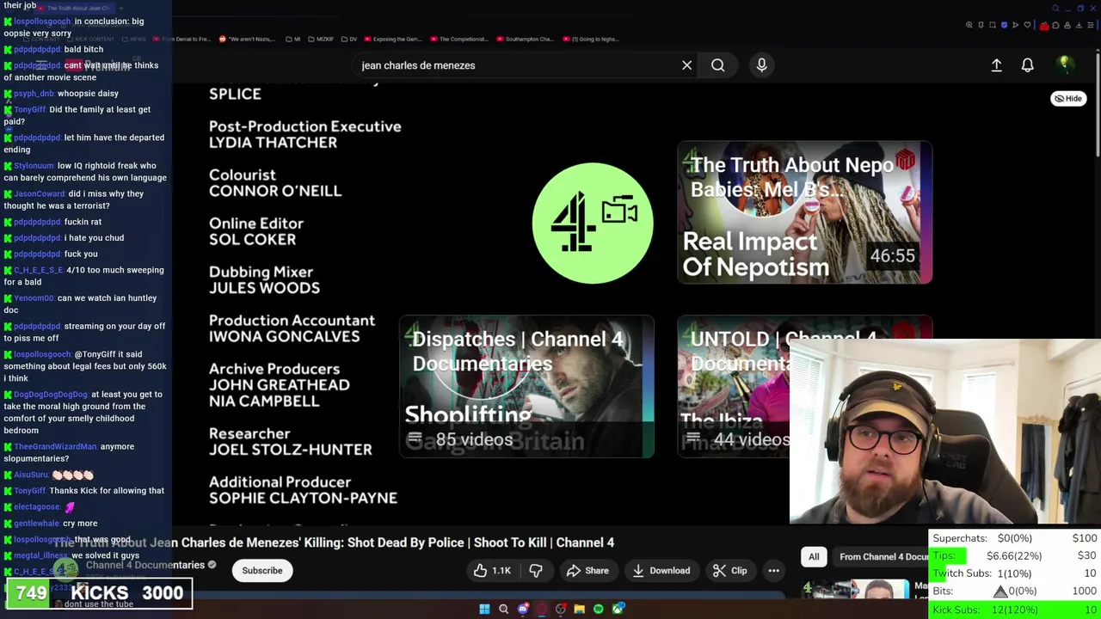The height and width of the screenshot is (619, 1101).
Task: Open the browser downloads icon
Action: tap(1079, 25)
